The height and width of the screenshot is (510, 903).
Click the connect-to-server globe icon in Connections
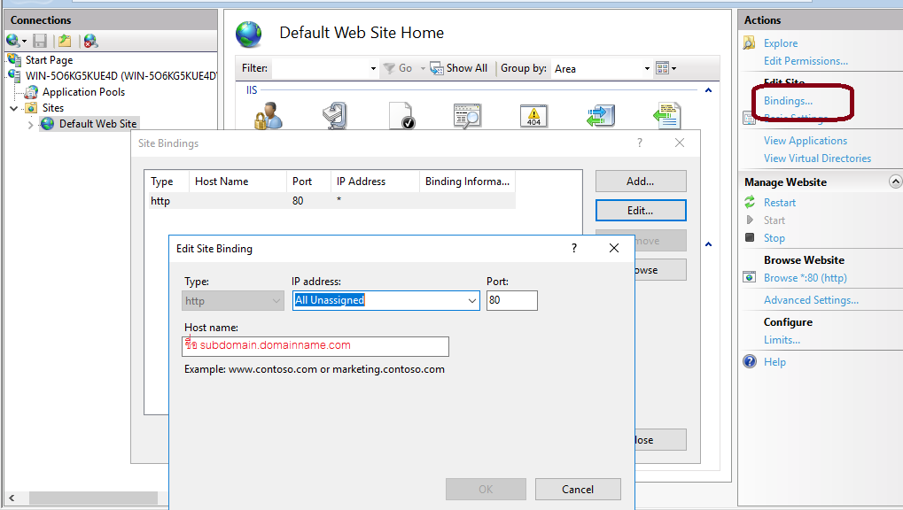click(x=12, y=41)
